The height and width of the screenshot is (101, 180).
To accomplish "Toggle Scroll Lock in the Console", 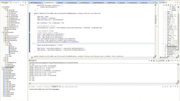I will (x=159, y=61).
